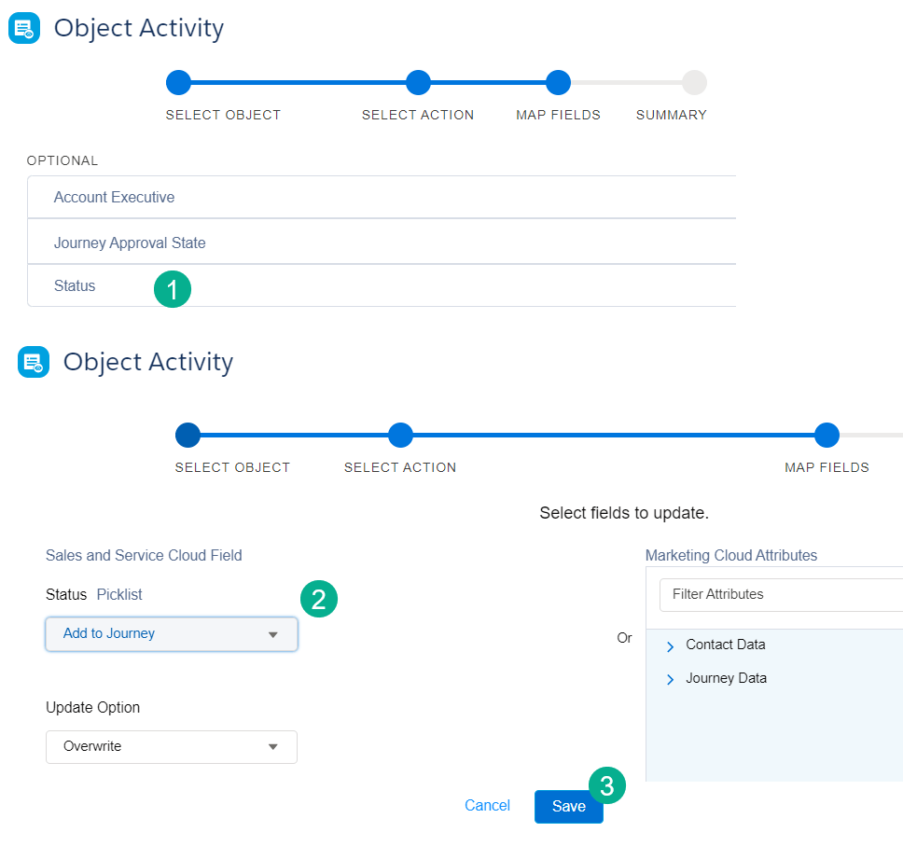Image resolution: width=903 pixels, height=846 pixels.
Task: Click Select Object step in lower wizard
Action: 188,436
